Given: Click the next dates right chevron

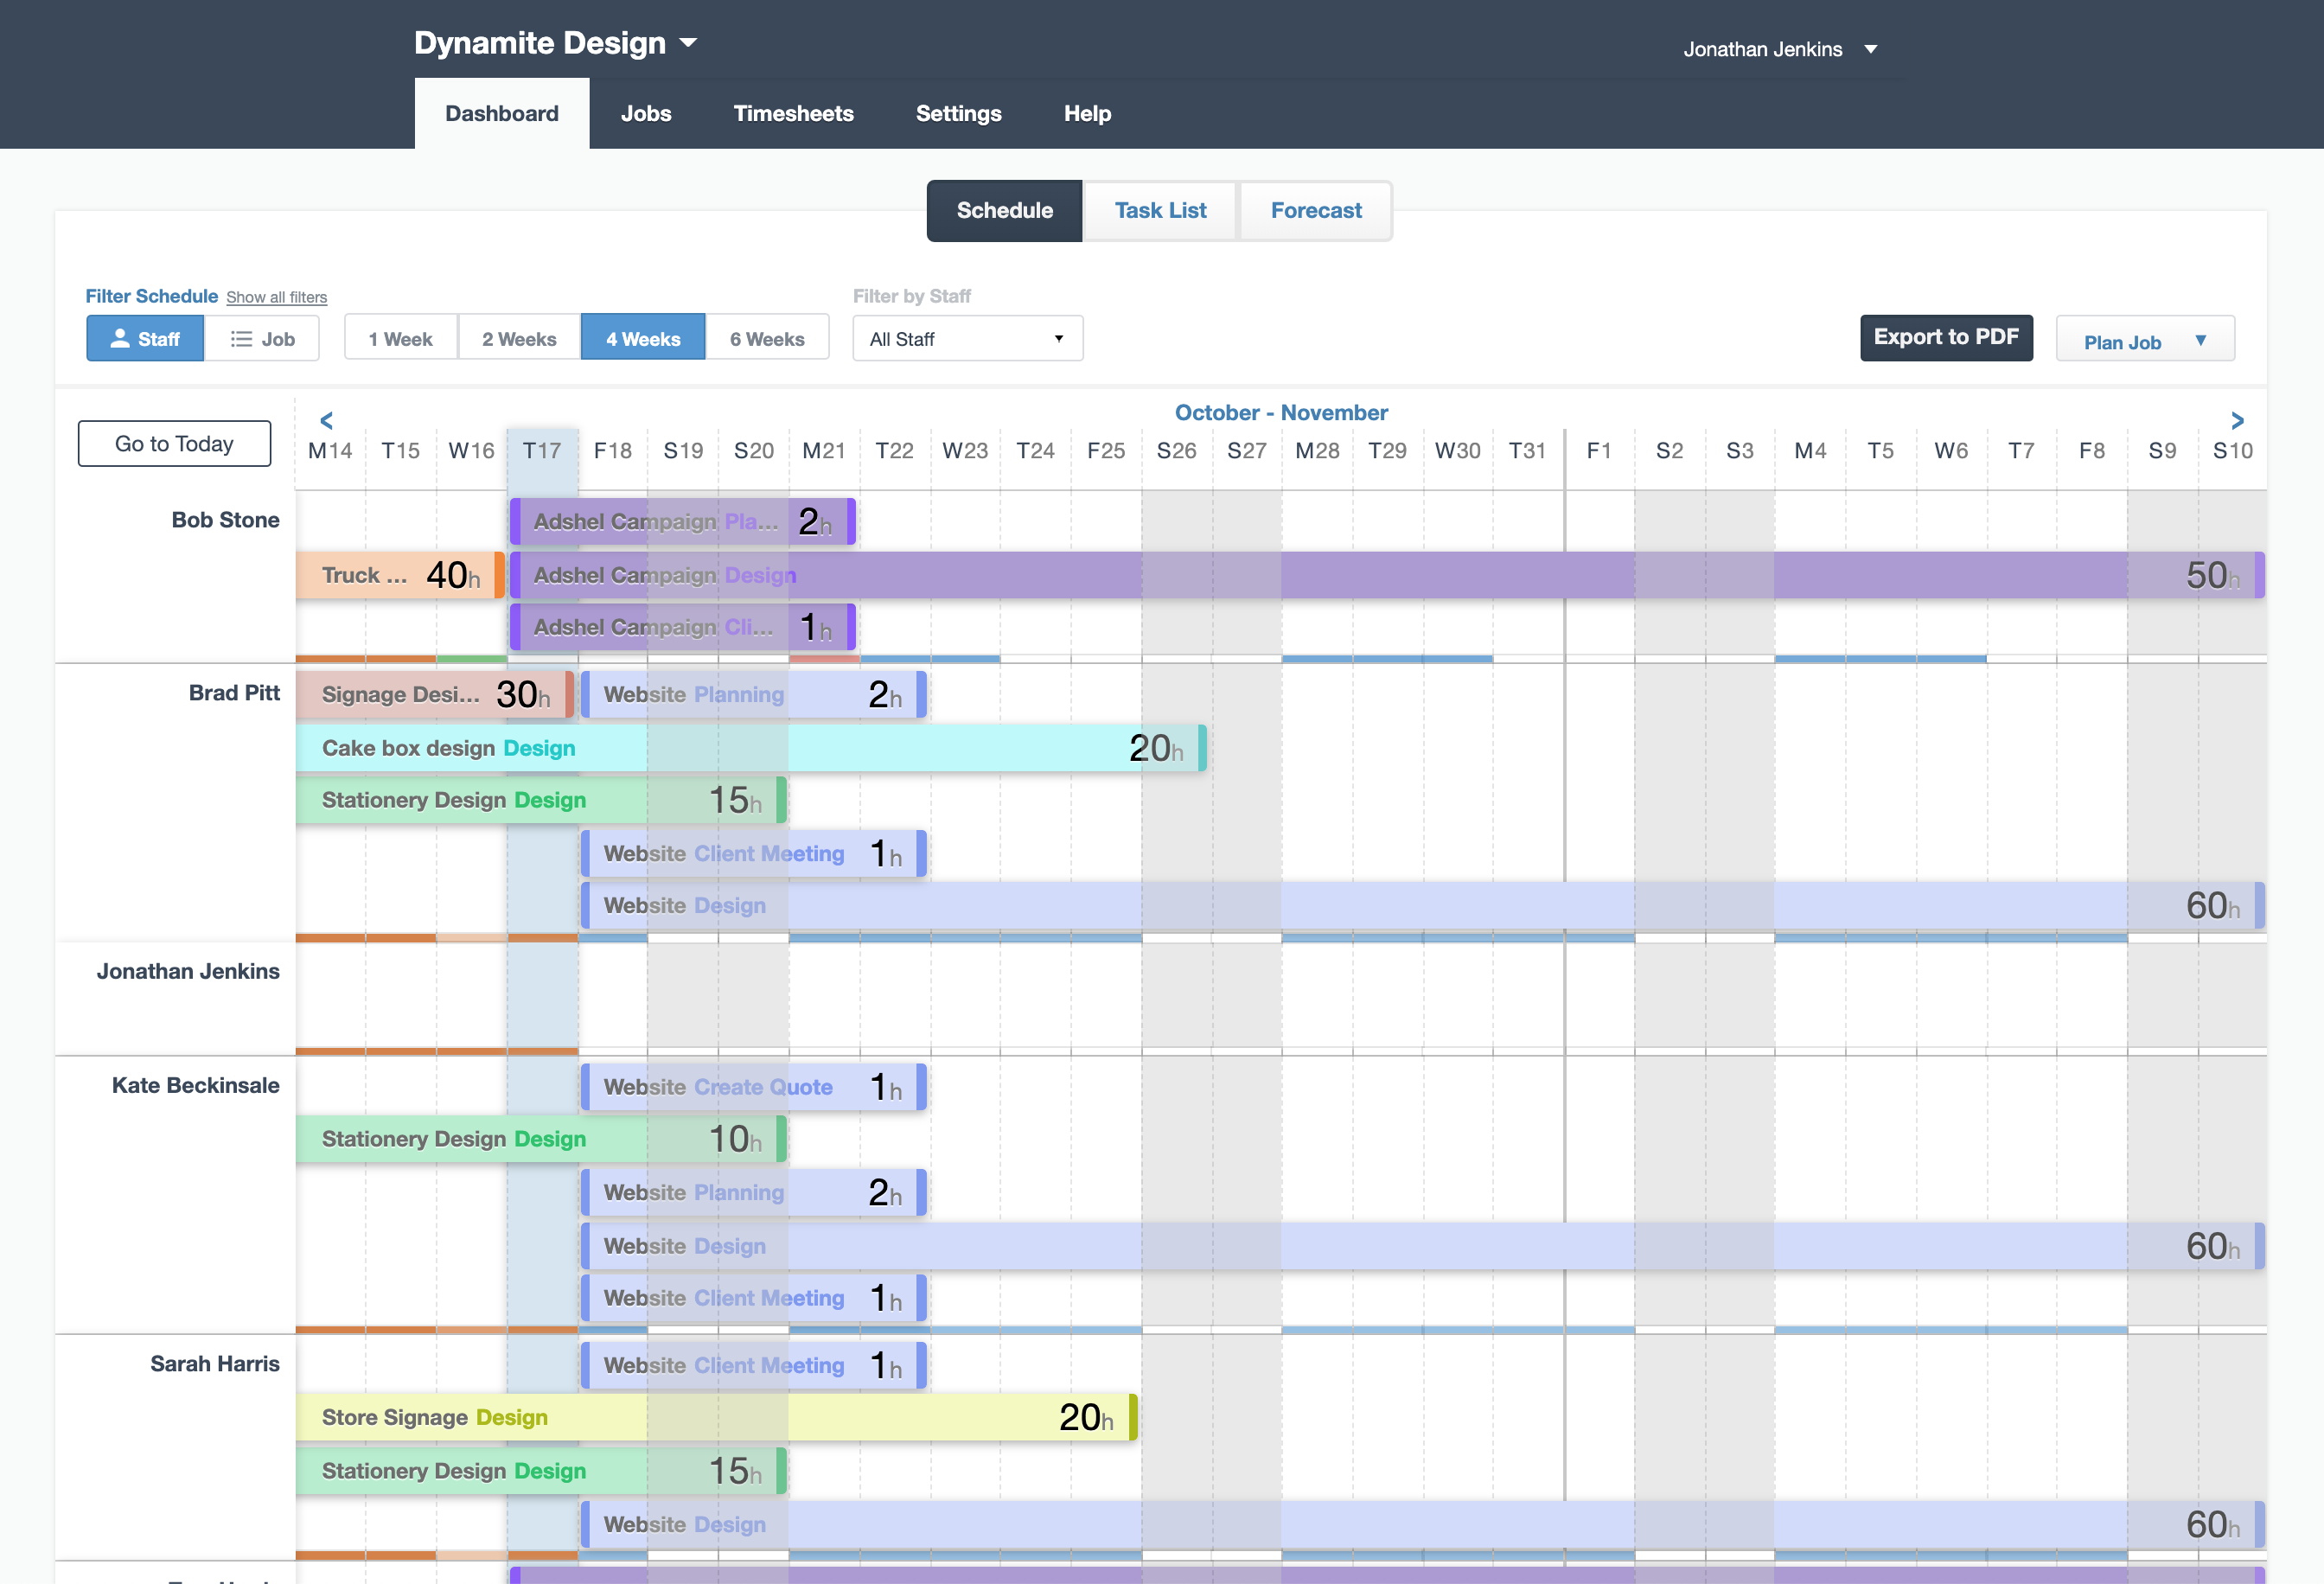Looking at the screenshot, I should coord(2237,420).
